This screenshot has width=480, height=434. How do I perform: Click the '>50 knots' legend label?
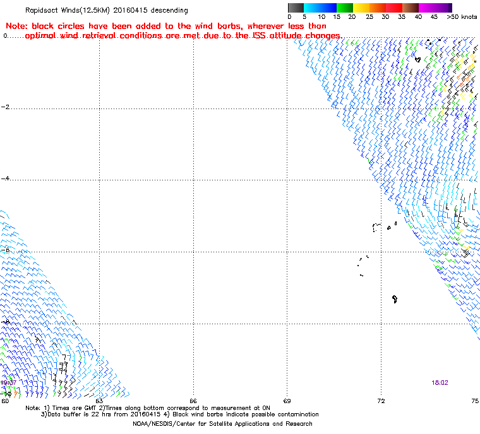[x=462, y=17]
